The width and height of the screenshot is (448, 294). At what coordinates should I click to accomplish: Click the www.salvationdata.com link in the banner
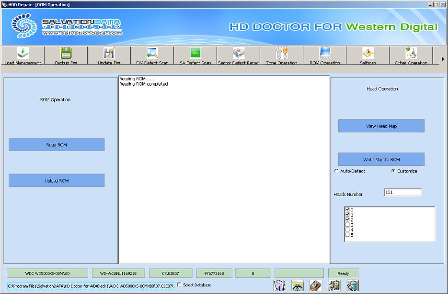82,33
